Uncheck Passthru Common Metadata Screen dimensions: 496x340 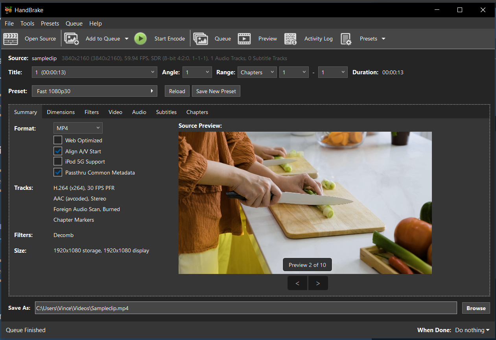pyautogui.click(x=58, y=172)
